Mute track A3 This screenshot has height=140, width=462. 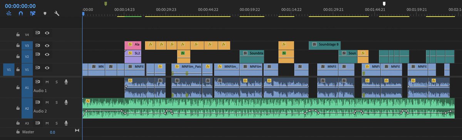[47, 123]
